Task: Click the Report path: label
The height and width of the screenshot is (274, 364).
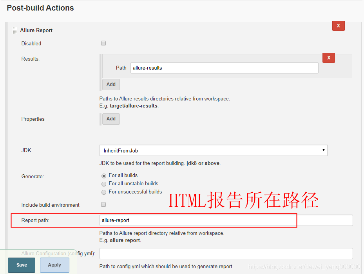Action: tap(35, 220)
